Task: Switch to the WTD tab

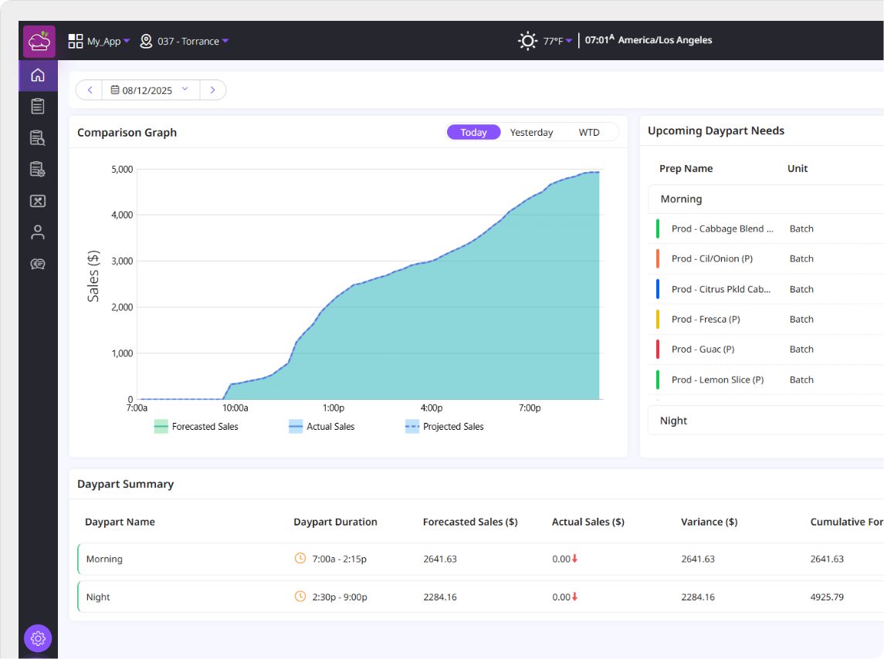Action: point(589,133)
